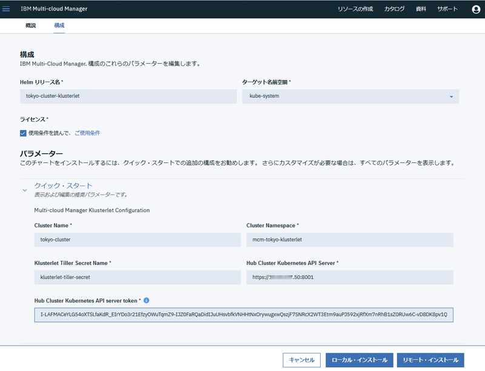Toggle the license agreement checkbox
This screenshot has width=485, height=371.
(23, 133)
